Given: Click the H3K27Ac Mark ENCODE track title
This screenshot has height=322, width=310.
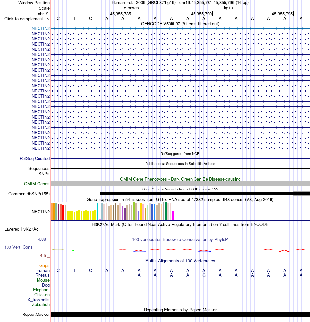Looking at the screenshot, I should pyautogui.click(x=180, y=224).
